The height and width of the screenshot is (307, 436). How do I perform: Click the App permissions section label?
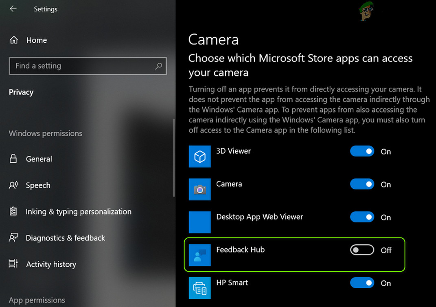[x=37, y=300]
